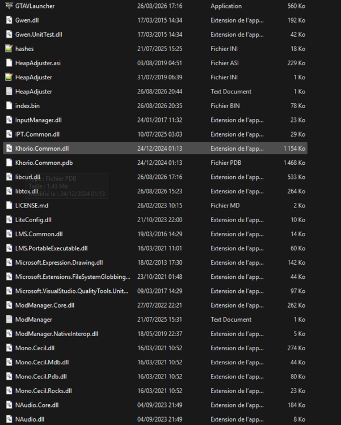Click the 26/08/2026 20:35 modified date
341x425 pixels.
pos(159,106)
